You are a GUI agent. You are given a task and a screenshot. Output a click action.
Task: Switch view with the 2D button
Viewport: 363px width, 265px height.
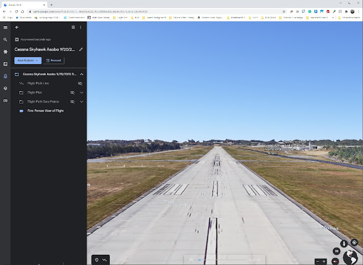click(x=337, y=251)
